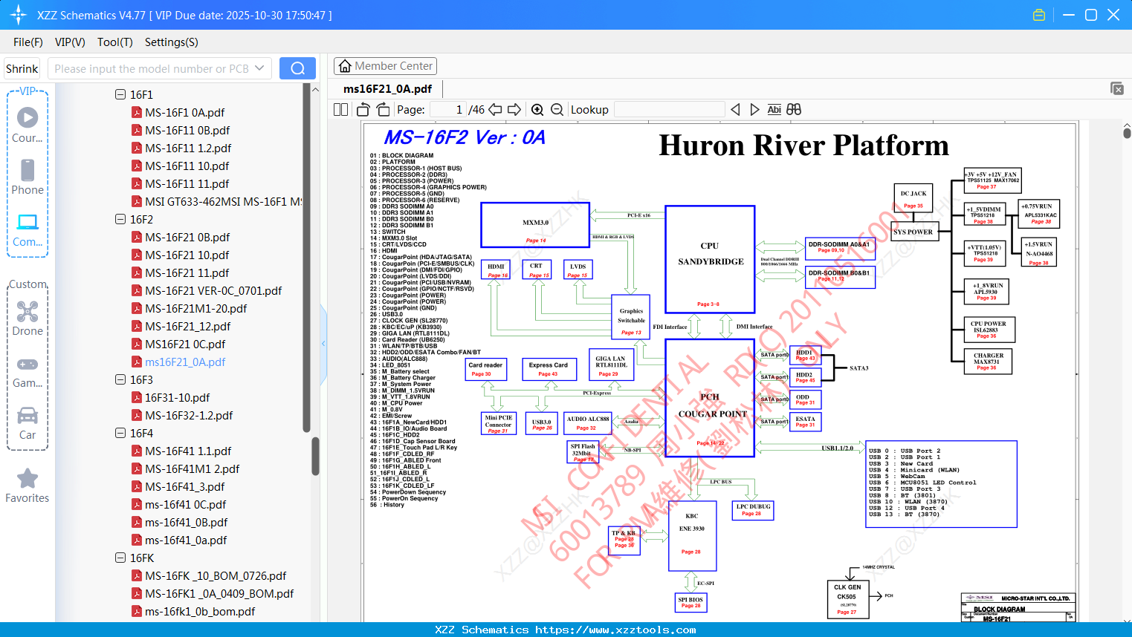Open MS-16F41 1.1.pdf file
The width and height of the screenshot is (1132, 637).
pos(188,451)
